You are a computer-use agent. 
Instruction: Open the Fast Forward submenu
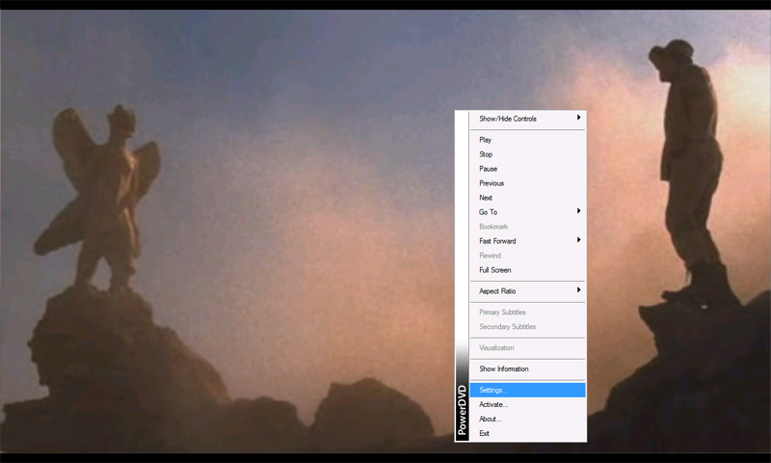pyautogui.click(x=527, y=241)
